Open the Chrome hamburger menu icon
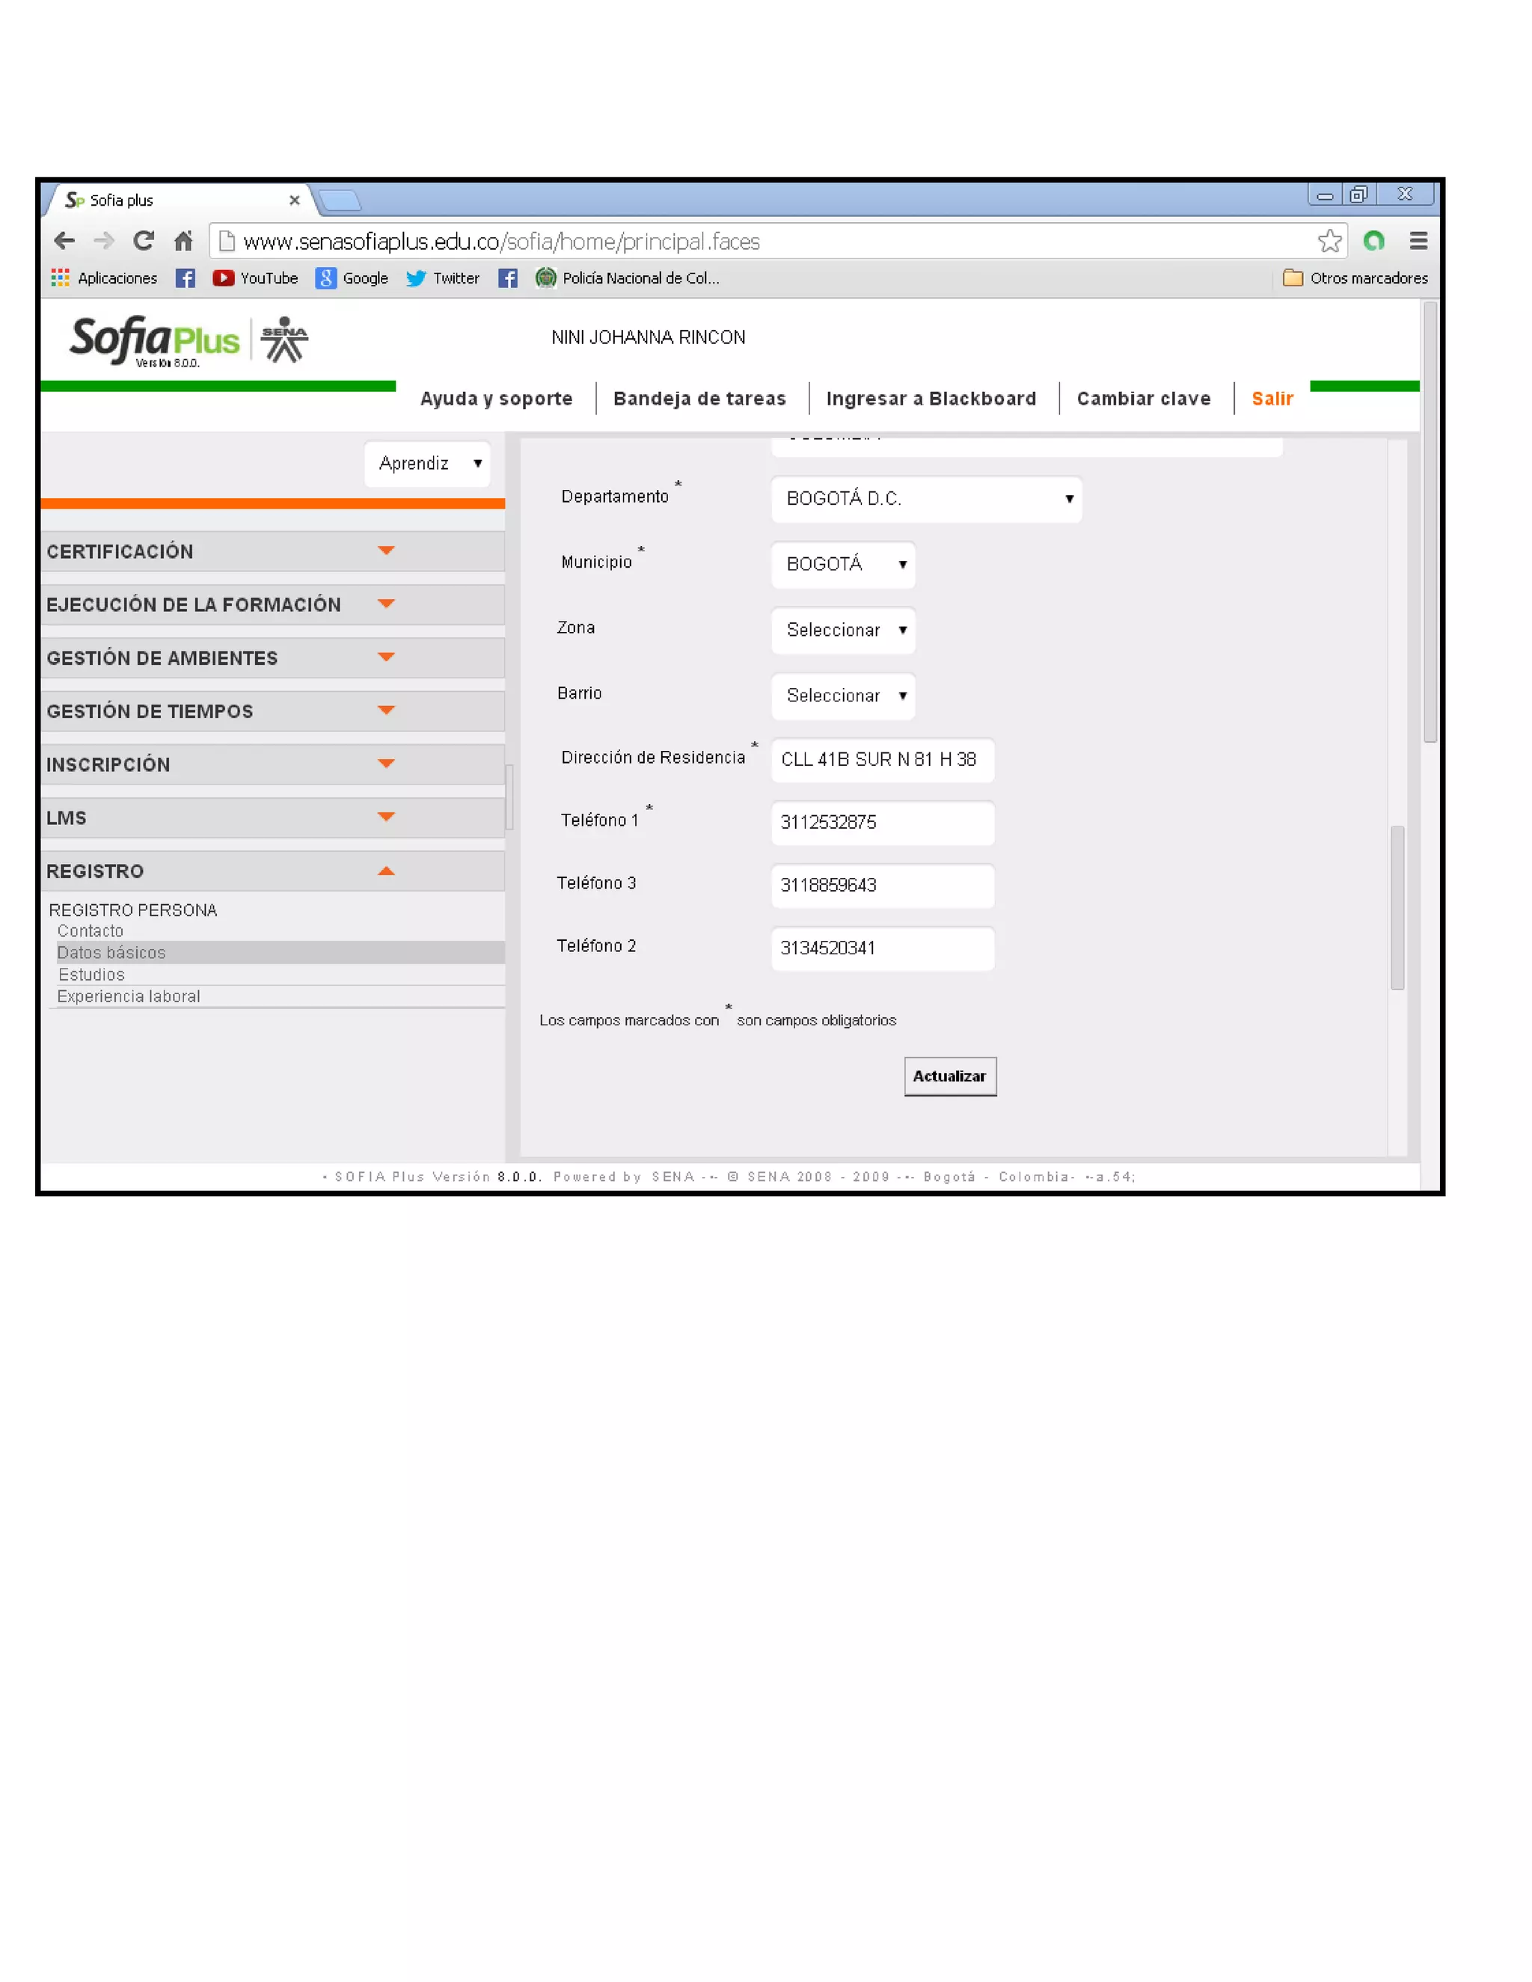Viewport: 1532px width, 1982px height. click(x=1418, y=241)
